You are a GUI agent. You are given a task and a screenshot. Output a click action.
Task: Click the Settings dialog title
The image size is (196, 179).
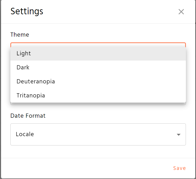click(27, 11)
